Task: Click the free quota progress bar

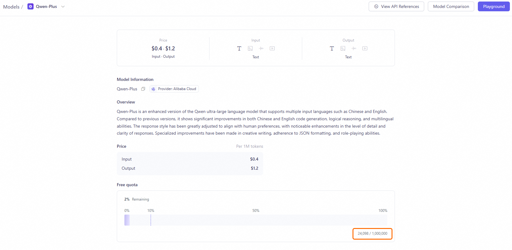Action: click(256, 220)
